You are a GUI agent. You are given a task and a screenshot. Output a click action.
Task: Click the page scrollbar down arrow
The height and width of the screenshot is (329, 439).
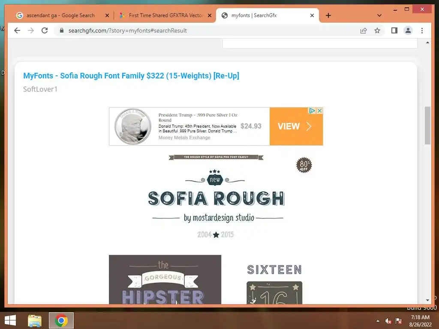pos(427,300)
